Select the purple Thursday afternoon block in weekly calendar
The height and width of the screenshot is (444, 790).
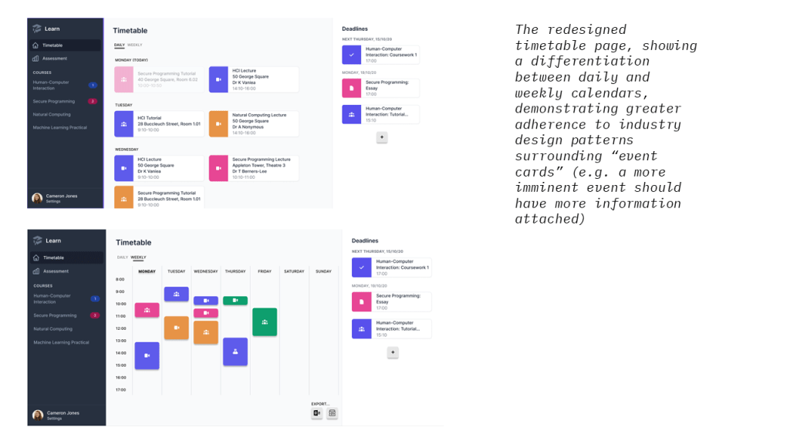tap(235, 351)
